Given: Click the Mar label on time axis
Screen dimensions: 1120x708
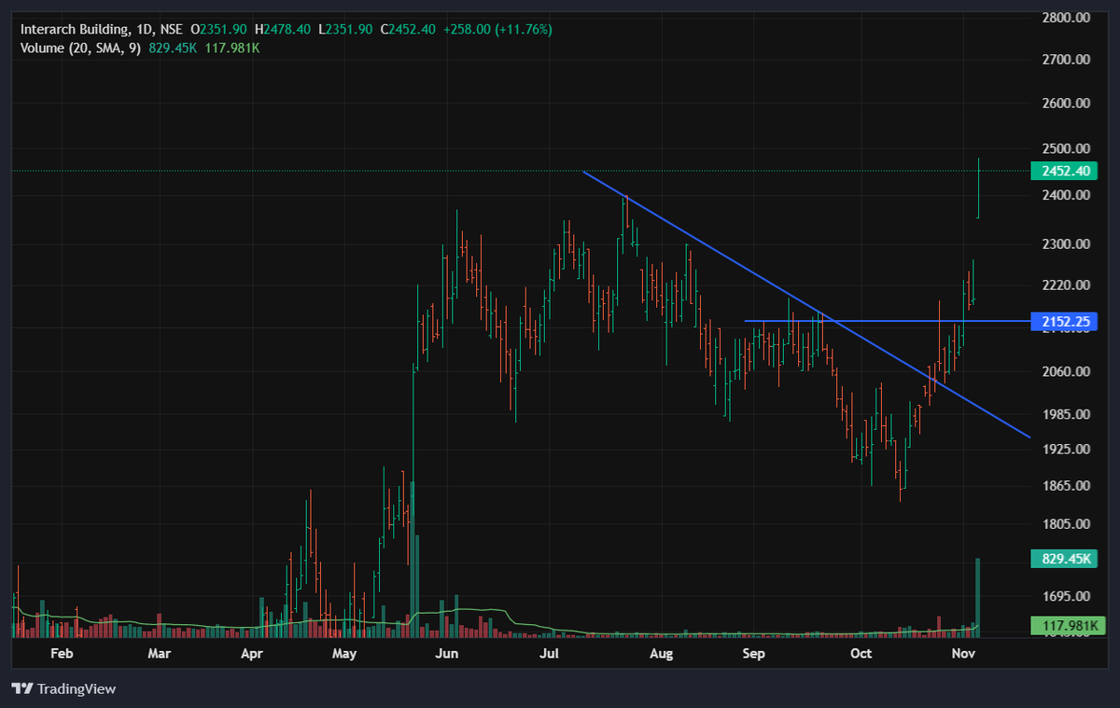Looking at the screenshot, I should (160, 654).
